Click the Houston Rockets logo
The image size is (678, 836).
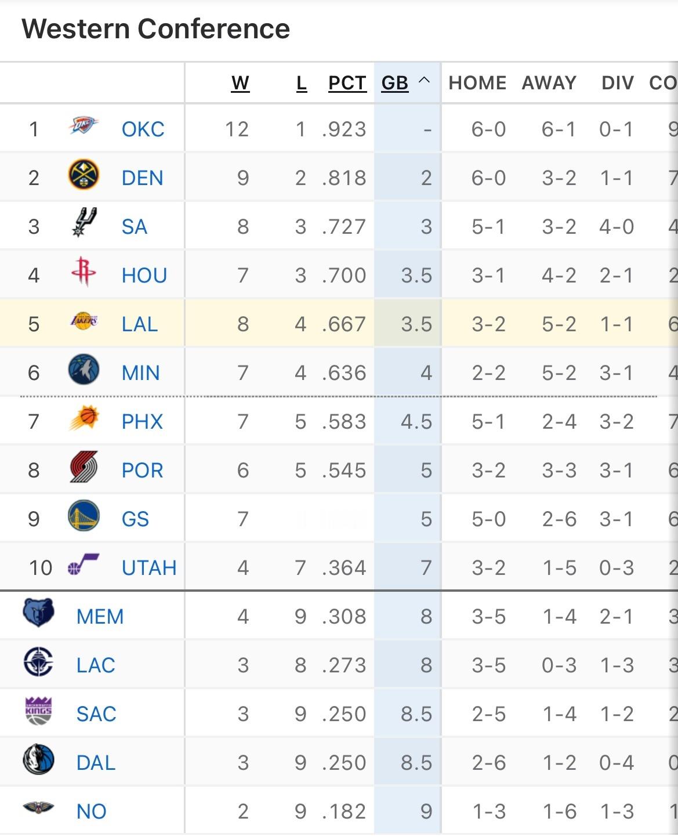click(x=84, y=272)
